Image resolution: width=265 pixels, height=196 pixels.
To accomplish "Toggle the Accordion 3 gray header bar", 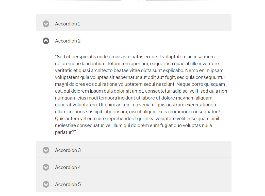I will [152, 149].
